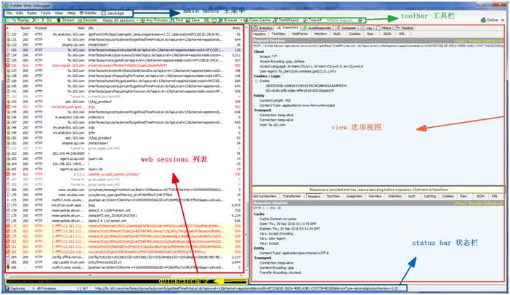Select response XML tab
The image size is (510, 295).
[x=495, y=196]
